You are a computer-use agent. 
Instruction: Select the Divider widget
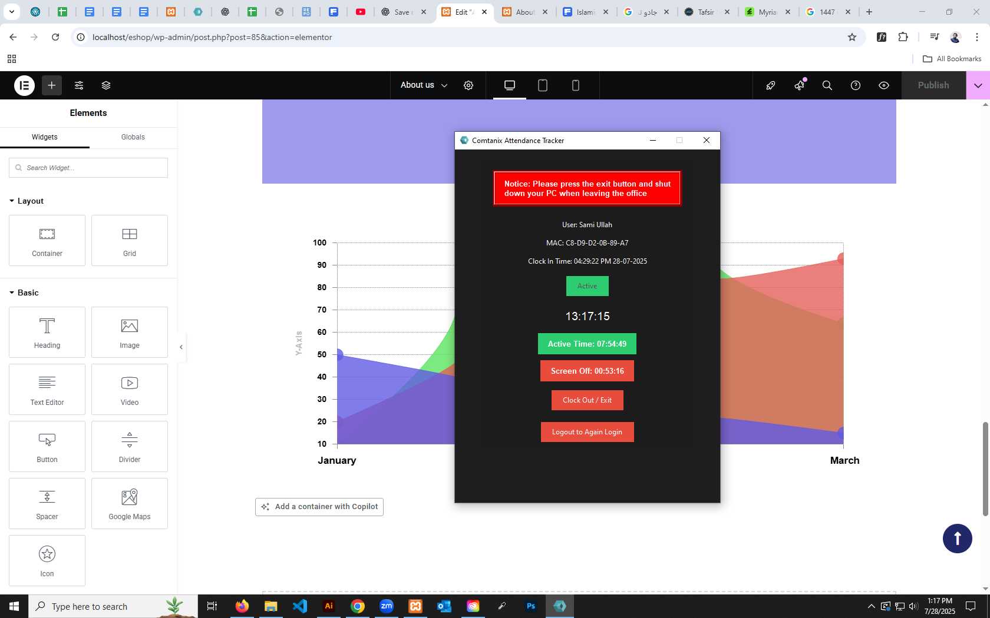coord(130,446)
